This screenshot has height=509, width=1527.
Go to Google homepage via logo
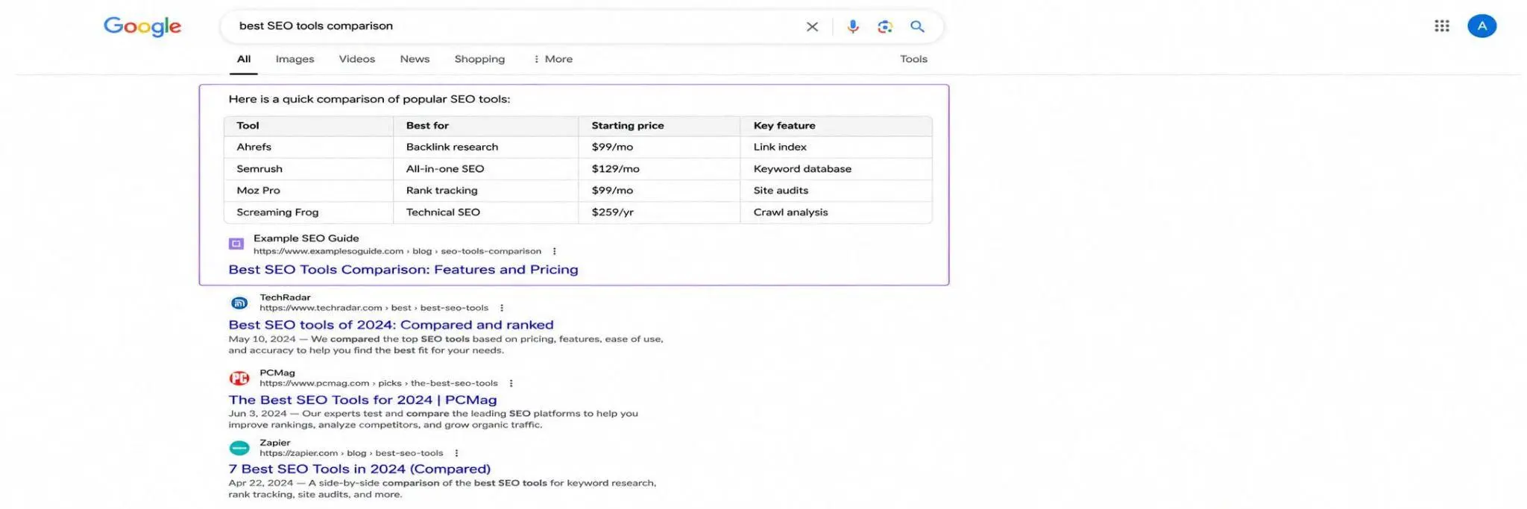tap(142, 27)
